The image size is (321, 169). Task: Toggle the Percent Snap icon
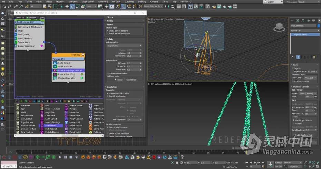click(129, 7)
